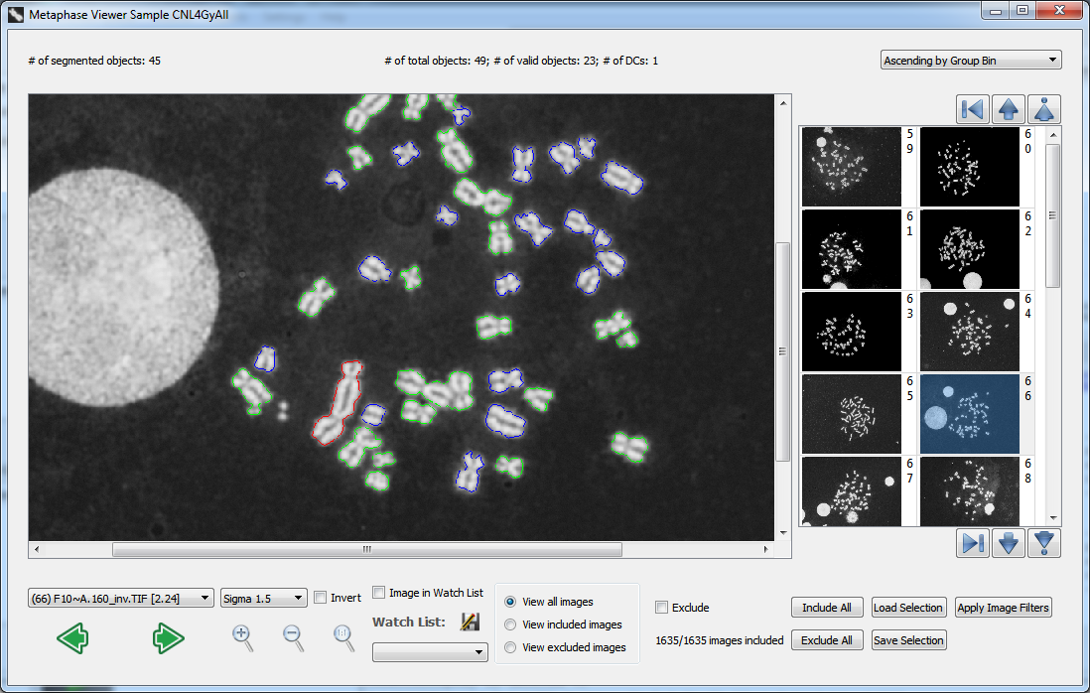Expand the image file F10~A.160_inv.TIF dropdown
Image resolution: width=1090 pixels, height=693 pixels.
tap(122, 598)
